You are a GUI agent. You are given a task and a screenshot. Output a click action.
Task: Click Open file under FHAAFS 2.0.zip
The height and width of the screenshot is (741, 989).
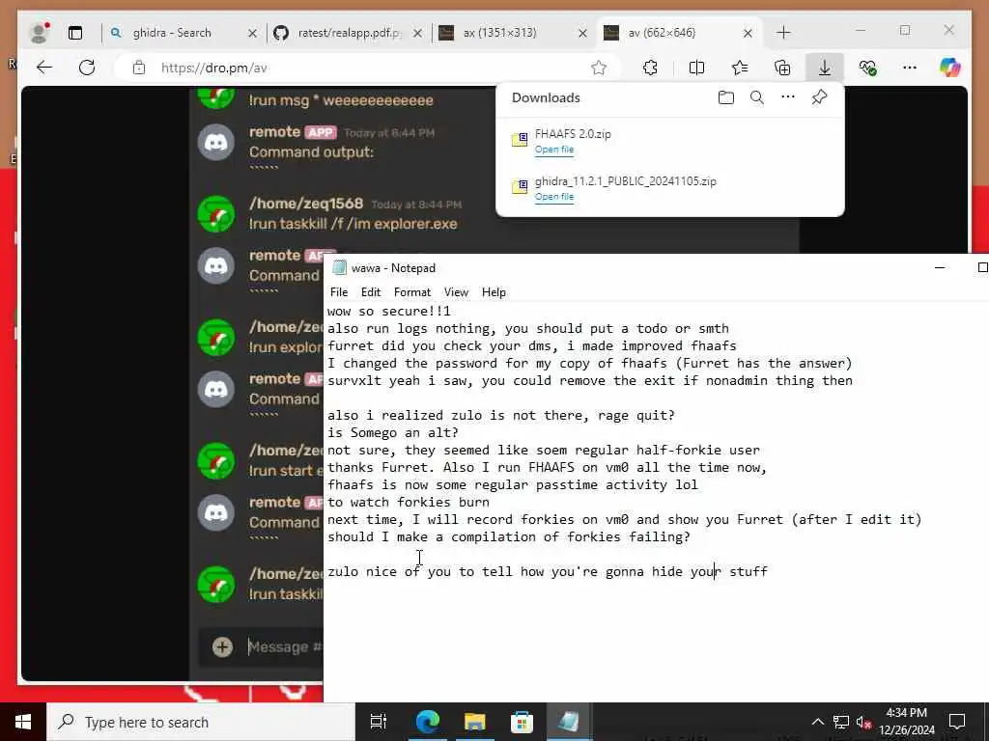(x=554, y=150)
